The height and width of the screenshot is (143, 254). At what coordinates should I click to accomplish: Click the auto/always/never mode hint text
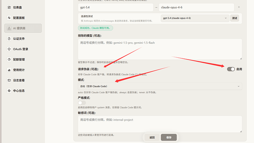(117, 92)
